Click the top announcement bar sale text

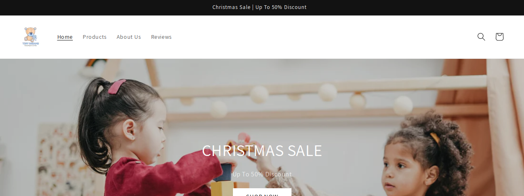point(260,7)
